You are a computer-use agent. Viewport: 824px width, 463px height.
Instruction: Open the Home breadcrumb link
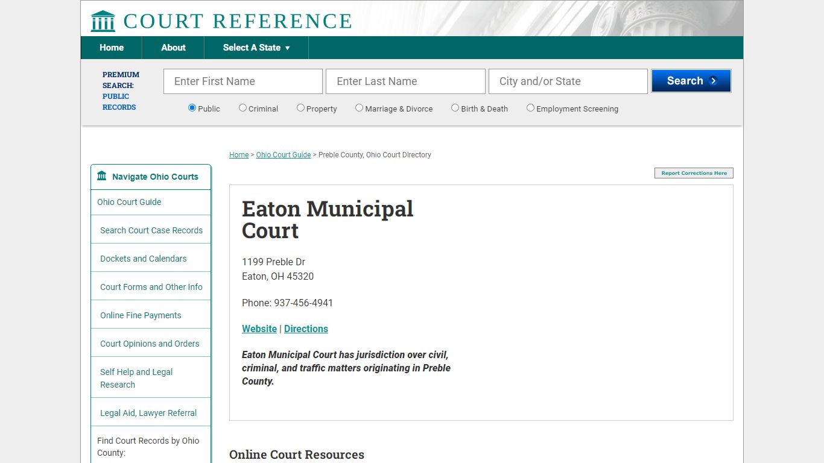pos(239,155)
